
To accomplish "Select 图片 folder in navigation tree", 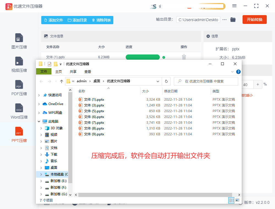I will pyautogui.click(x=54, y=141).
